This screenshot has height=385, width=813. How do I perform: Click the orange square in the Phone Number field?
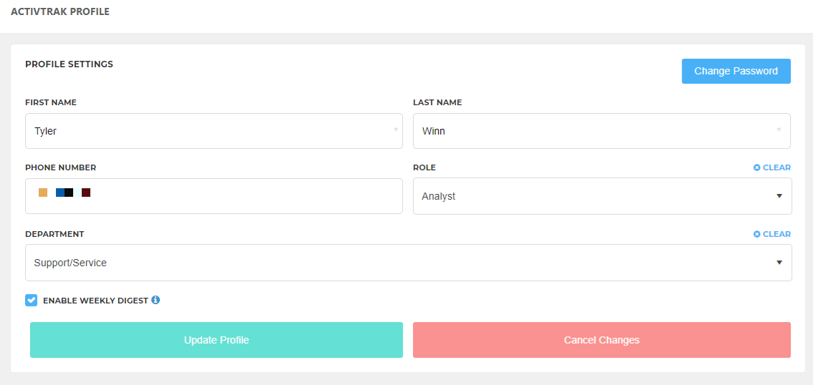(x=43, y=192)
